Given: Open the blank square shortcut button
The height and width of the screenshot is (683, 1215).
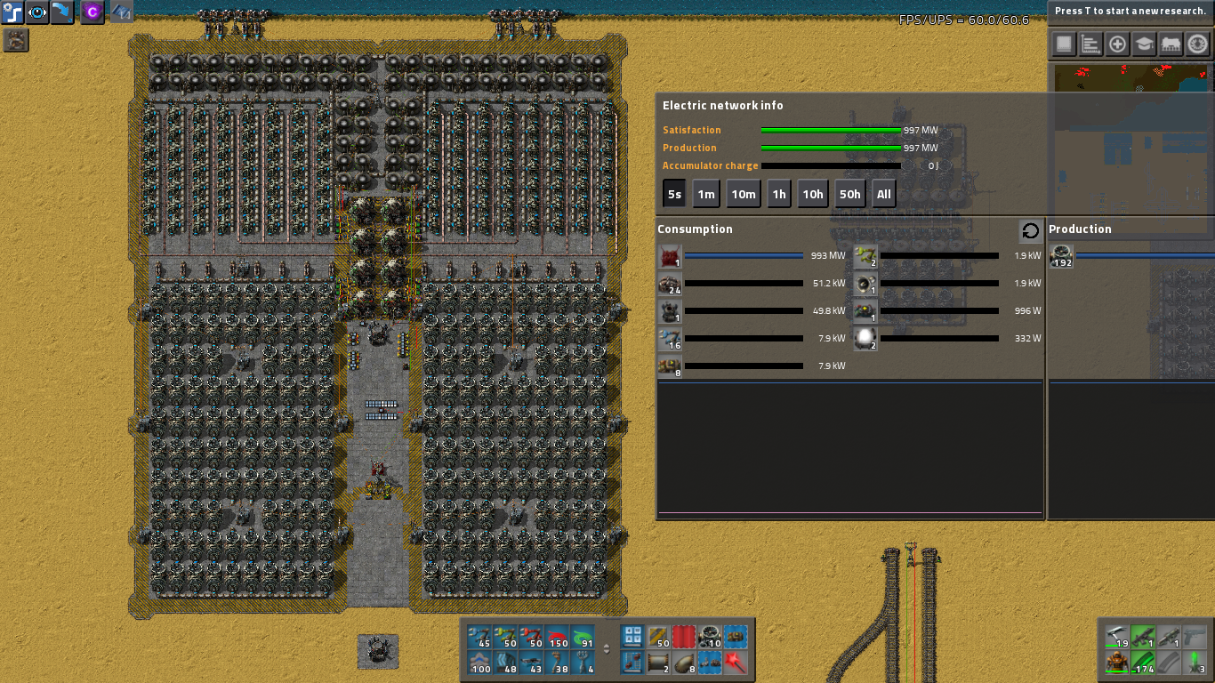Looking at the screenshot, I should [1064, 44].
